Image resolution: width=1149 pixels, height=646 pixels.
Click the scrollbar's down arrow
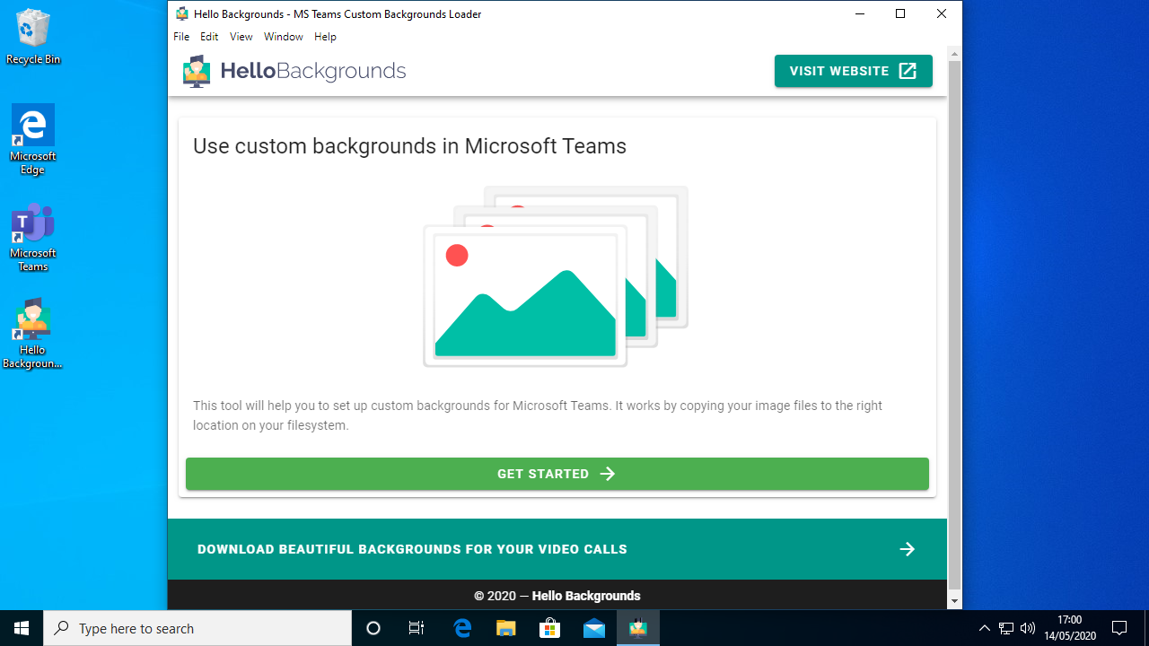[x=954, y=601]
